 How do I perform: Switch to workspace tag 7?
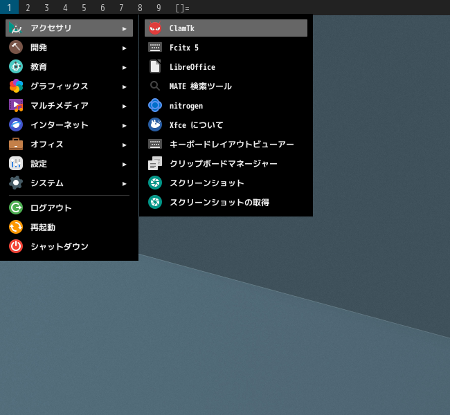coord(121,8)
